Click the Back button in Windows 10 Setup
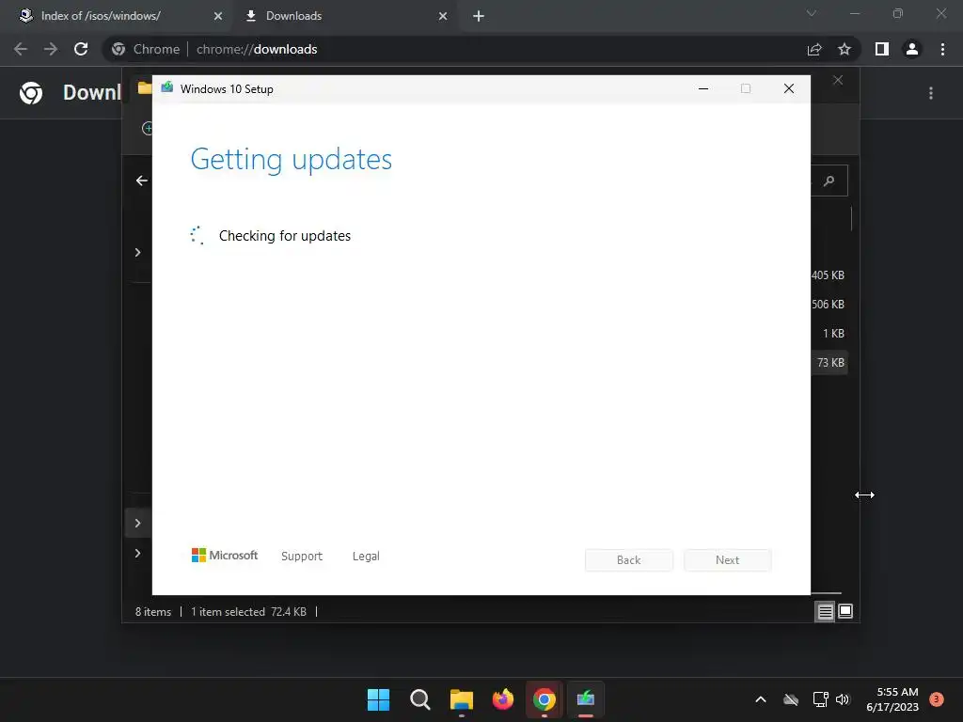Image resolution: width=963 pixels, height=722 pixels. point(629,560)
